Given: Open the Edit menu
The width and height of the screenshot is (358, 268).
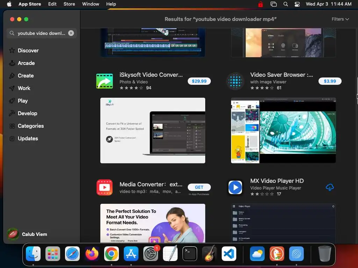Looking at the screenshot, I should (52, 4).
